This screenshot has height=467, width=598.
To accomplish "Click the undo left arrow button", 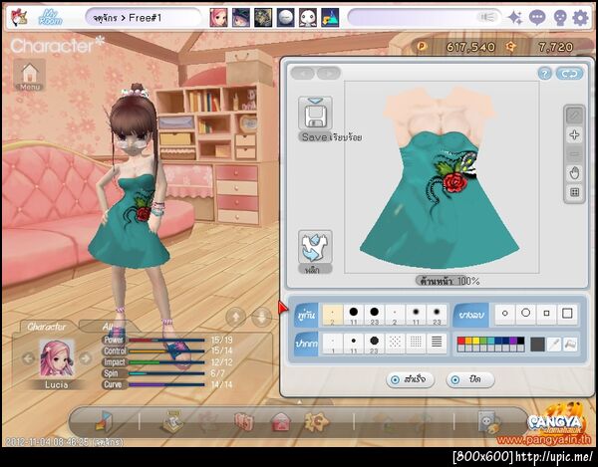I will pos(303,73).
